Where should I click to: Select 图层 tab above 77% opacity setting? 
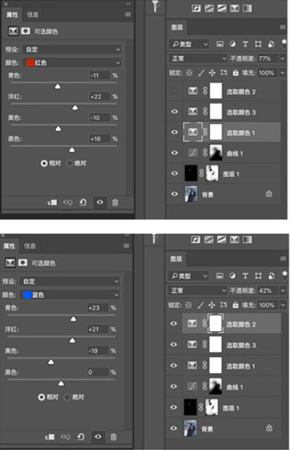click(177, 27)
